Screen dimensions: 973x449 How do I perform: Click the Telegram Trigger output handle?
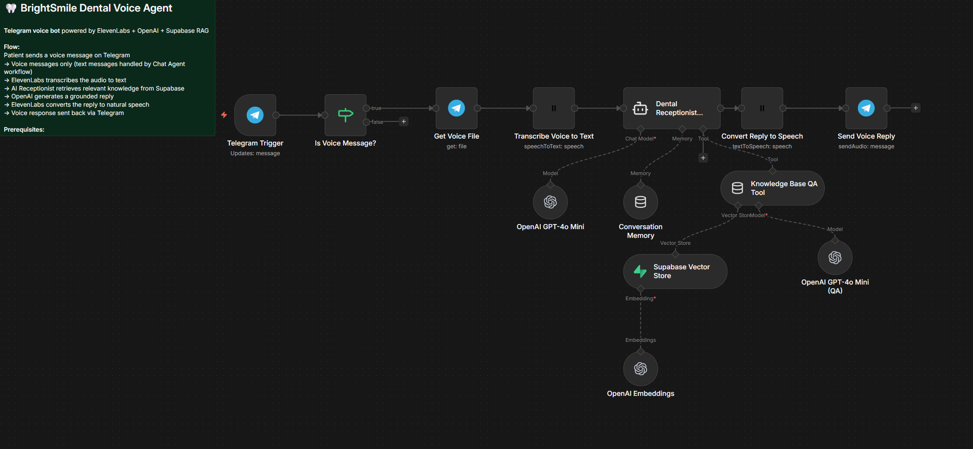[276, 115]
